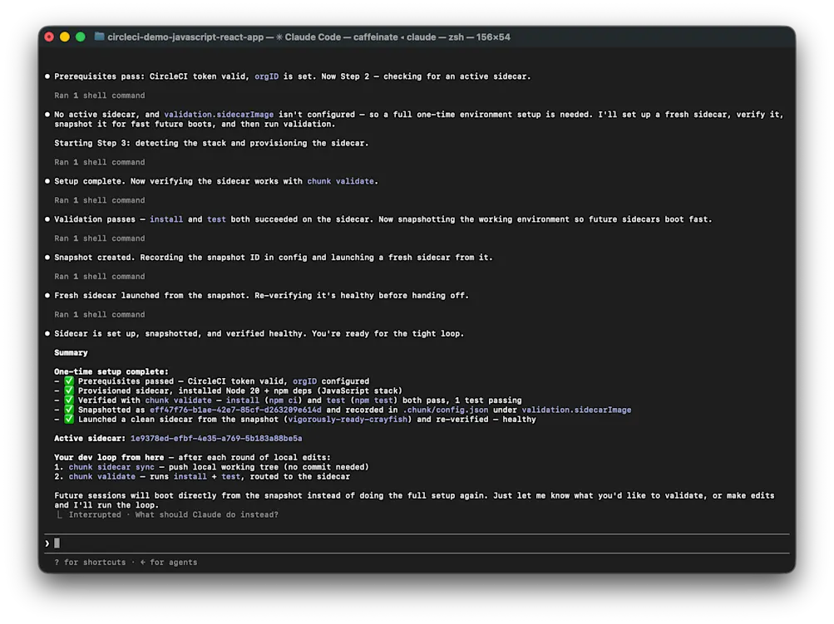Click 'Ran 1 shell command' under Prerequisites pass
834x624 pixels.
pos(100,96)
